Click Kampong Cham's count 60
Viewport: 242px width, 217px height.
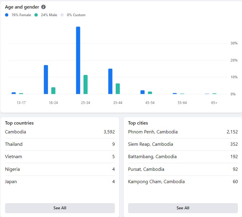235,181
